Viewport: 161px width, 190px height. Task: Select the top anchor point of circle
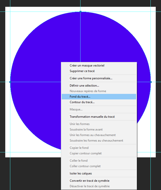[x=80, y=12]
